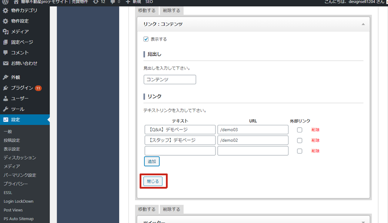Open ユーザー in the sidebar
The image size is (388, 223).
(20, 99)
